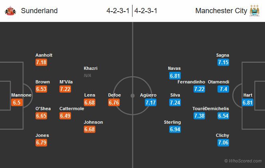Select Manchester City's 4-2-3-1 formation label
This screenshot has height=168, width=265.
tap(146, 11)
